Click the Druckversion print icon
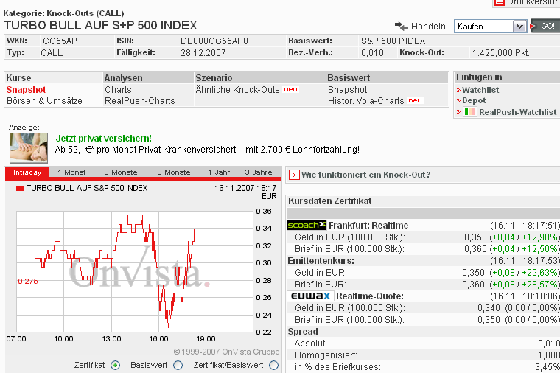 click(x=499, y=2)
